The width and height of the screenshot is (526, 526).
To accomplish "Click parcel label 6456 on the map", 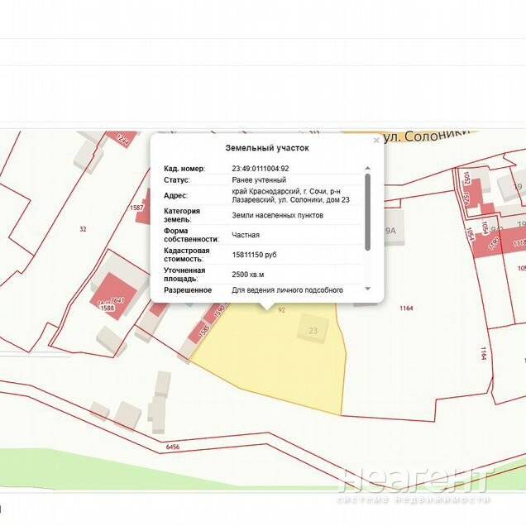I will point(172,447).
